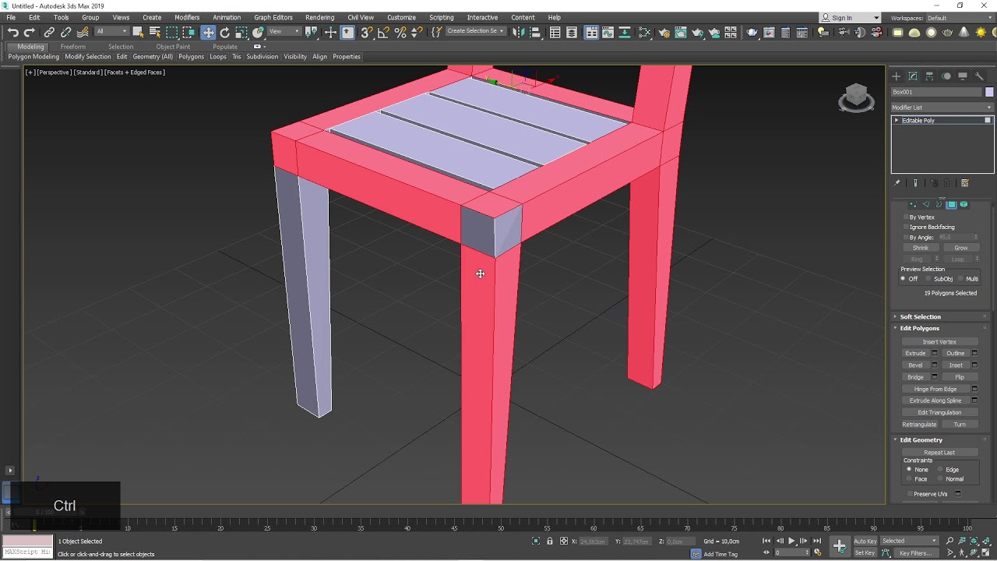Click the Shrink selection button
The height and width of the screenshot is (561, 997).
pyautogui.click(x=921, y=248)
